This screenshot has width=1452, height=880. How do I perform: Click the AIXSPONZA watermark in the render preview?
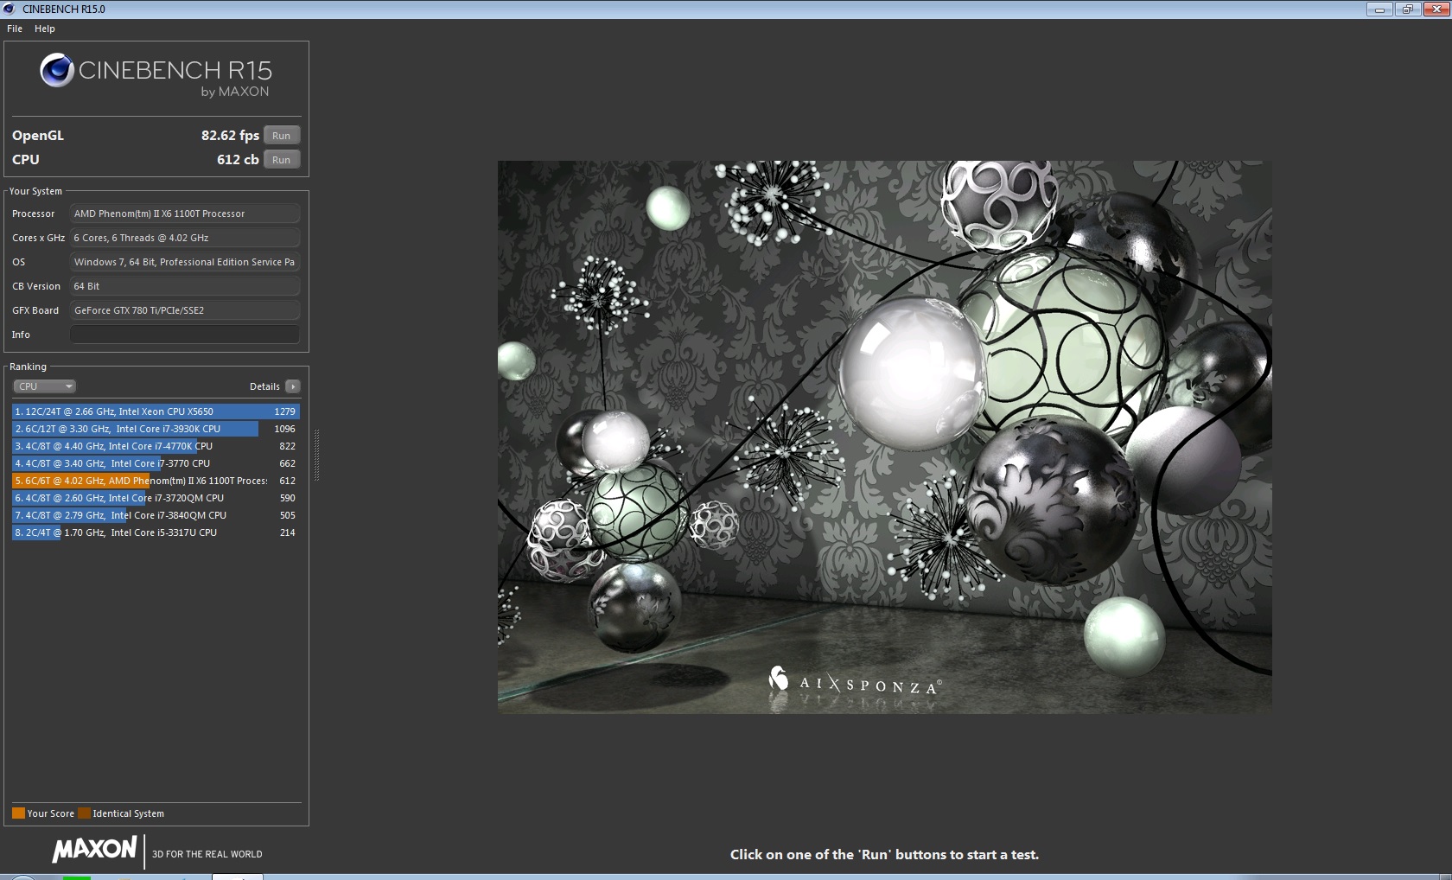(x=856, y=682)
